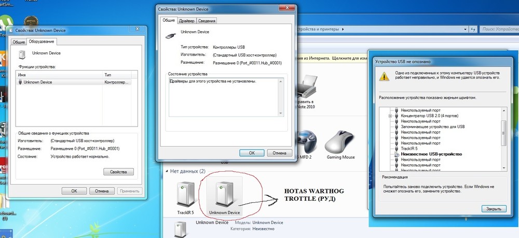Click the Свойства button
This screenshot has width=519, height=238.
click(118, 172)
